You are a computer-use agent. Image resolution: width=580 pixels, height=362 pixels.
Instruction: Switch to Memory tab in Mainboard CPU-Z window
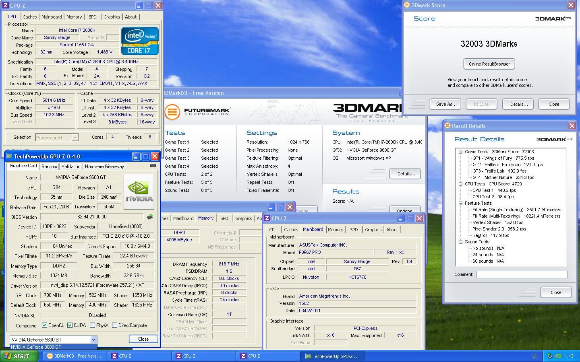click(336, 230)
